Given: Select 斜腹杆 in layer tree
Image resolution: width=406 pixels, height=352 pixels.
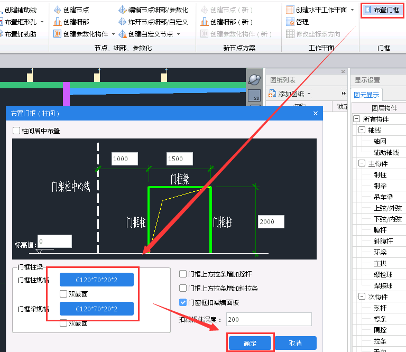Looking at the screenshot, I should click(x=383, y=241).
